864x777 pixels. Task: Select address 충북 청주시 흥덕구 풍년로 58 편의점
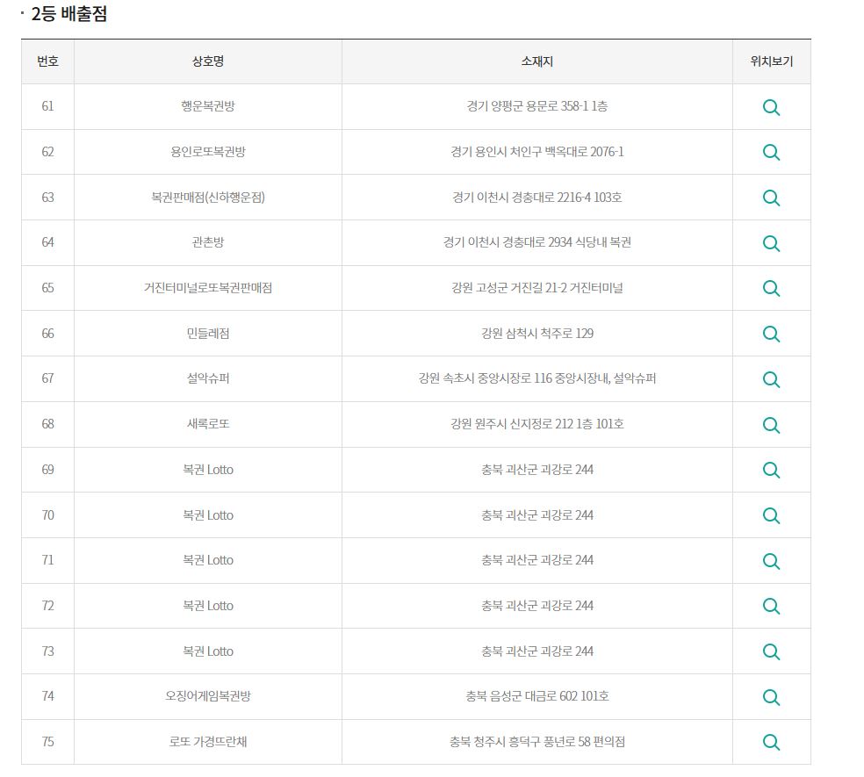coord(536,742)
